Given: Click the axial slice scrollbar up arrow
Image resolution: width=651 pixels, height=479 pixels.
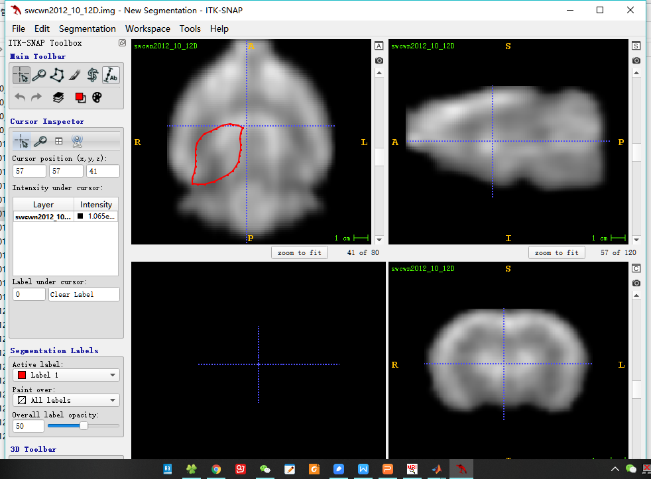Looking at the screenshot, I should coord(379,73).
